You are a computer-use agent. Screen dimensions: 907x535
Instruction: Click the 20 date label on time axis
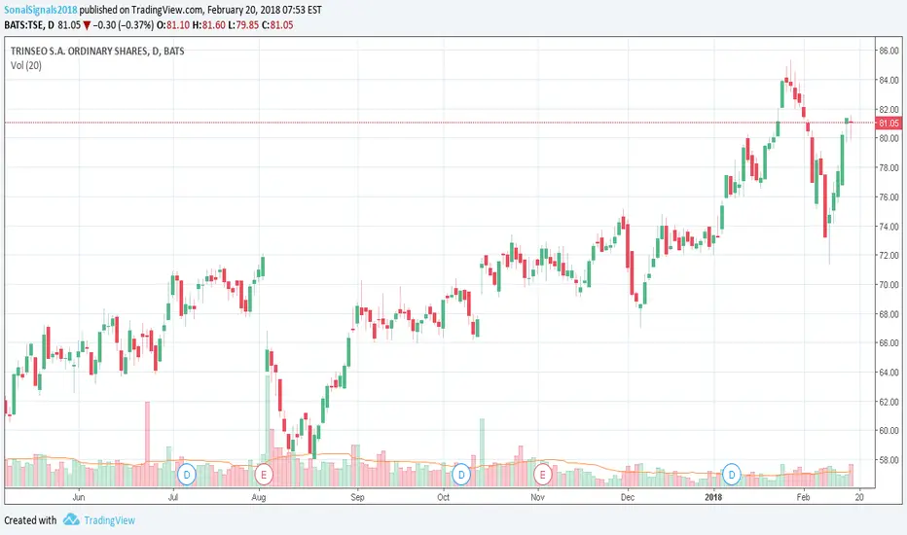[859, 497]
